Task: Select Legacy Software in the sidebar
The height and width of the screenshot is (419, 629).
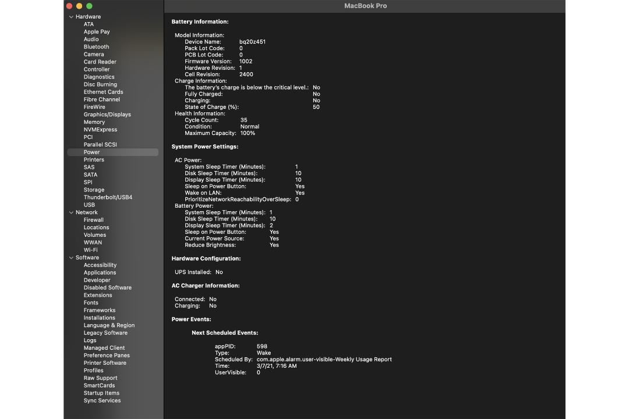Action: (105, 333)
